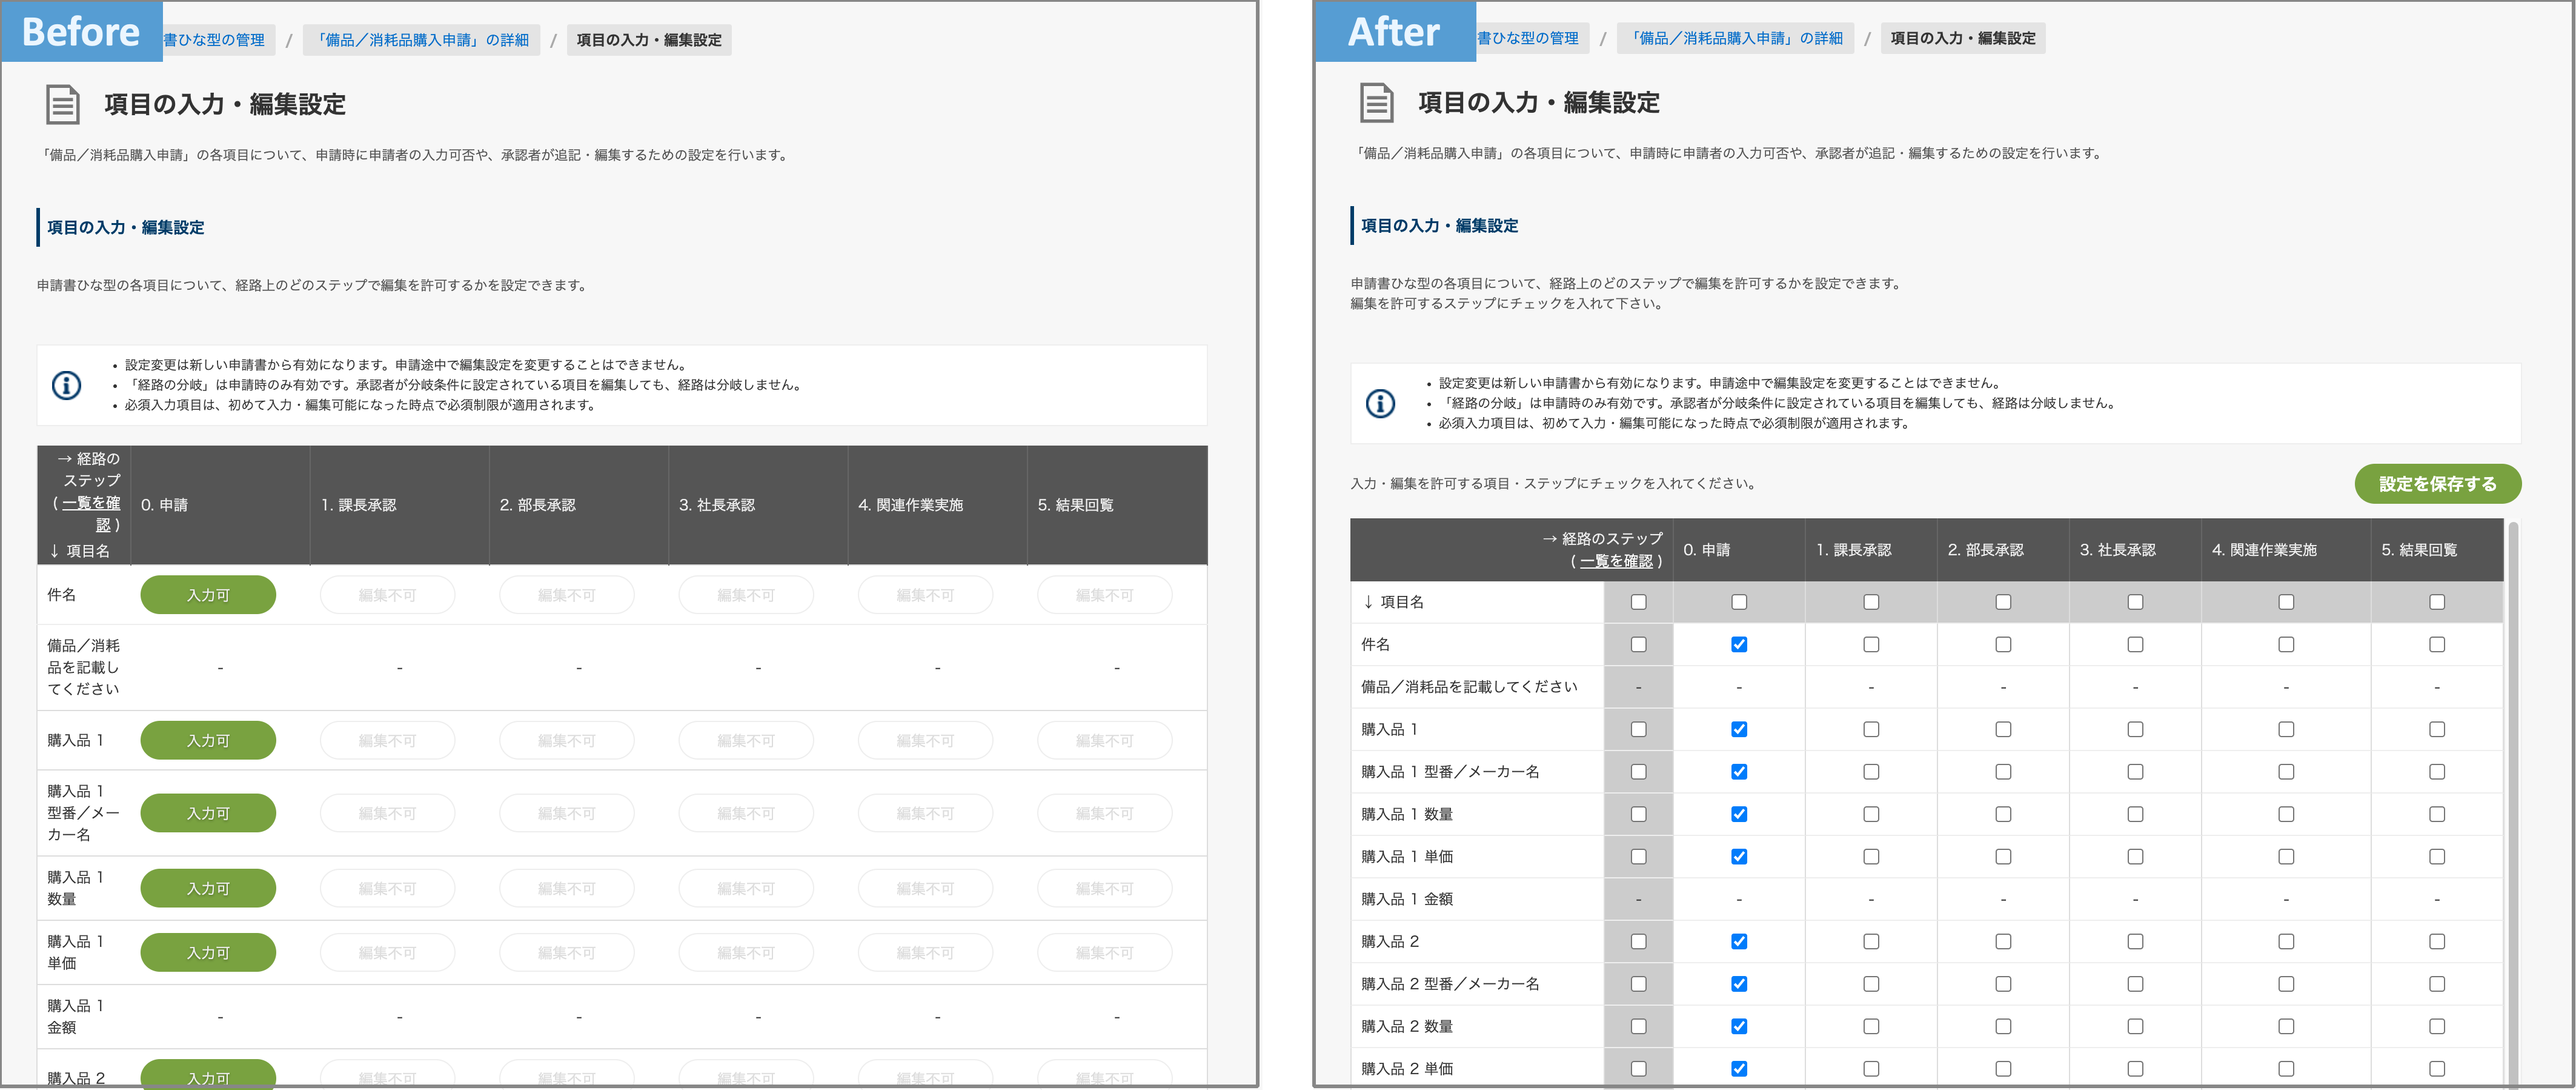Uncheck 購入品 1 型番/メーカー名 under 0. 申請 in After
The width and height of the screenshot is (2576, 1090).
point(1739,772)
